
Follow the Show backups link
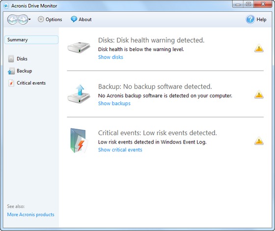(x=114, y=103)
